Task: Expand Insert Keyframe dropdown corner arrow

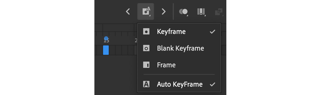Action: [150, 16]
